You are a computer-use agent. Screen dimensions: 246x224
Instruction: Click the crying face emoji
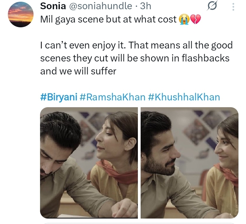coord(183,19)
